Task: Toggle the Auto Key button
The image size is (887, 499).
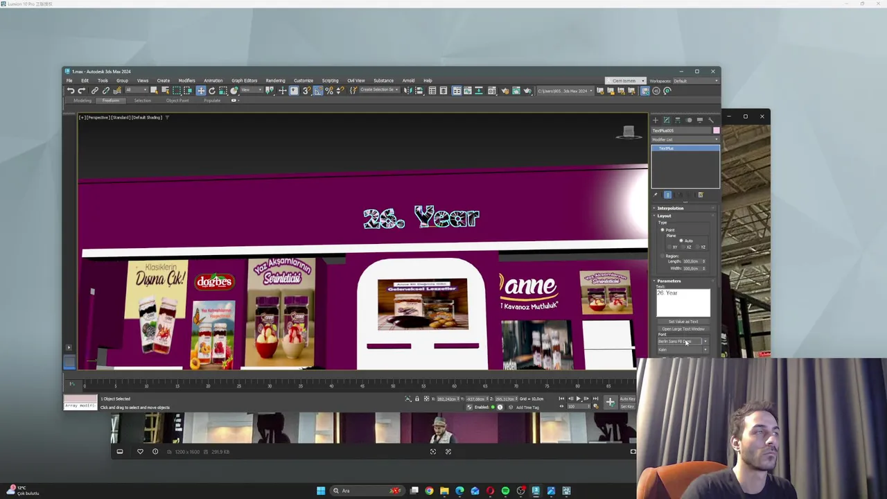Action: pyautogui.click(x=627, y=399)
